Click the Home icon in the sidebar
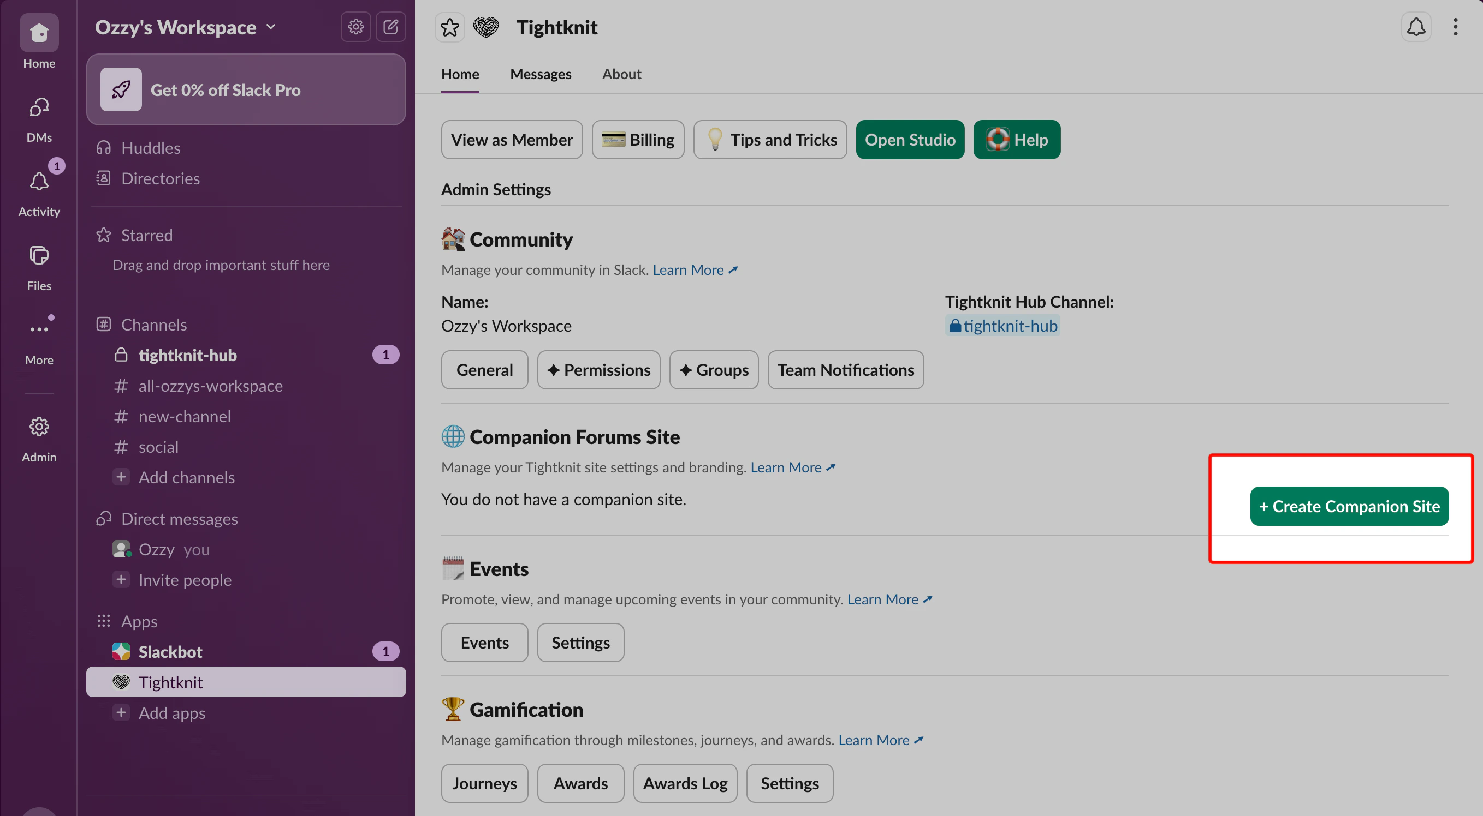 click(x=39, y=33)
